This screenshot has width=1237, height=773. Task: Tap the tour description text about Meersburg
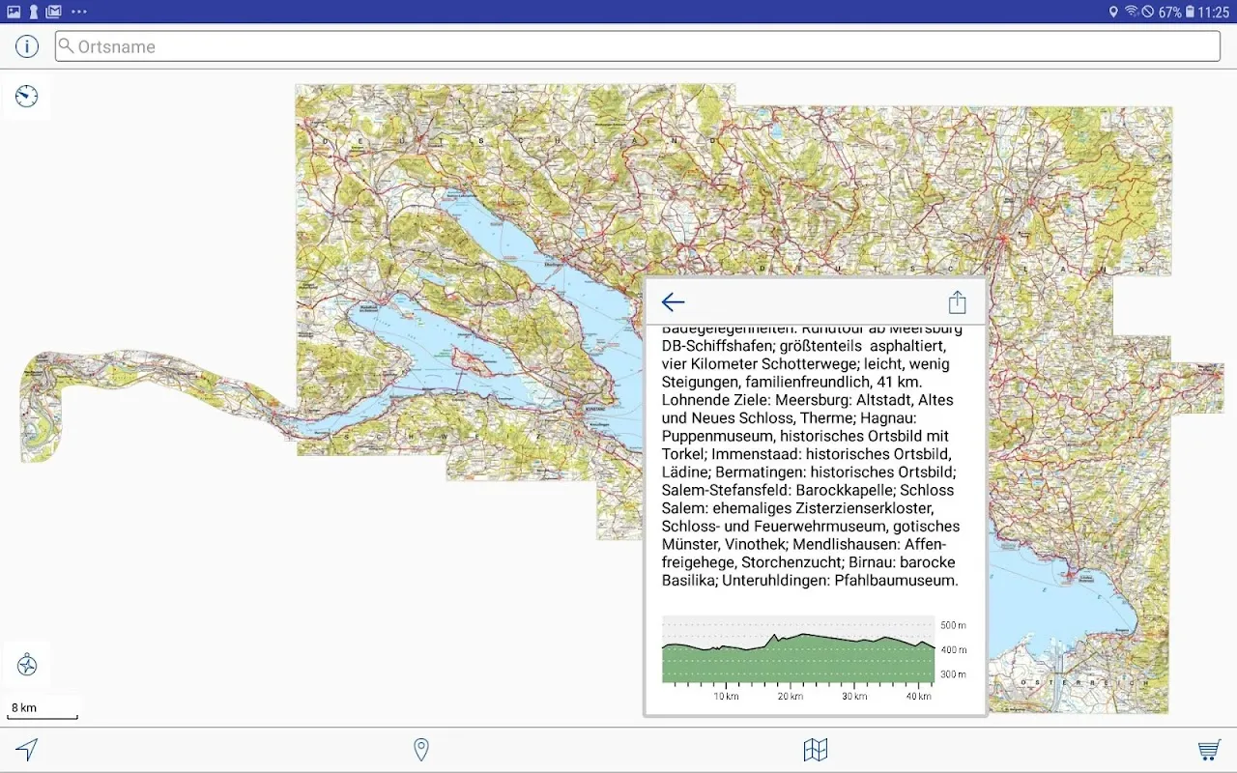click(x=810, y=454)
